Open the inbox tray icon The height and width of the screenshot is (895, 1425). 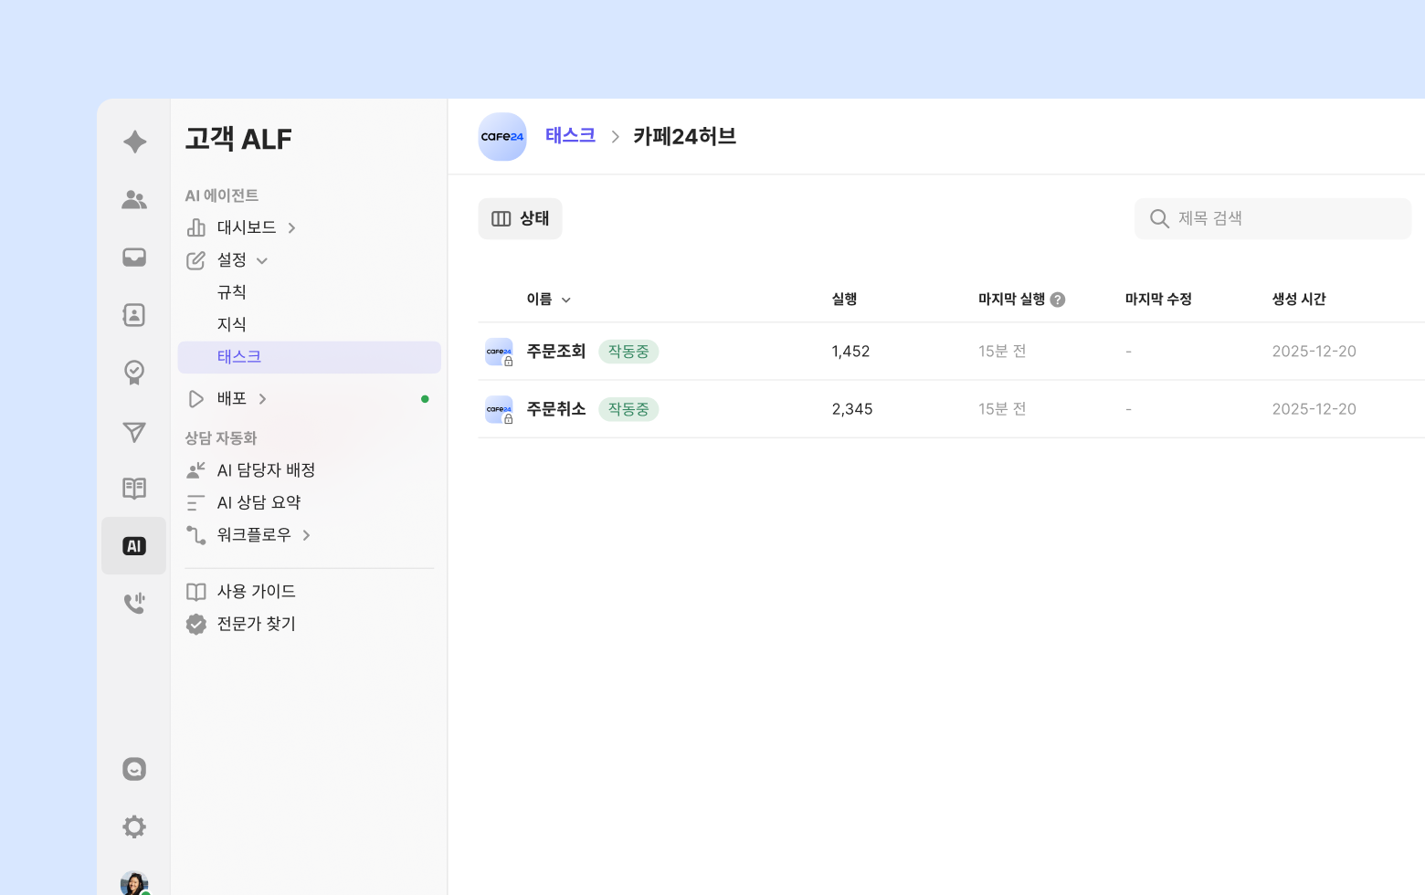134,258
